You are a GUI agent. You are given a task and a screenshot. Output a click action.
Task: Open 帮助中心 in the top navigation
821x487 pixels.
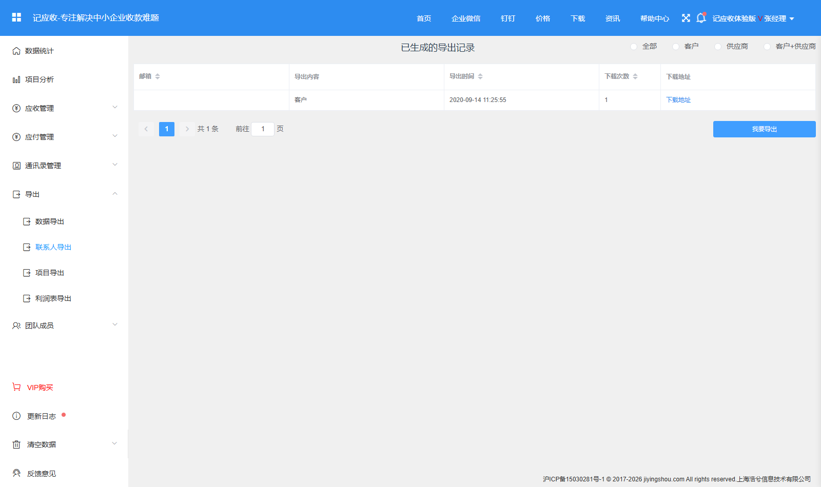(655, 18)
